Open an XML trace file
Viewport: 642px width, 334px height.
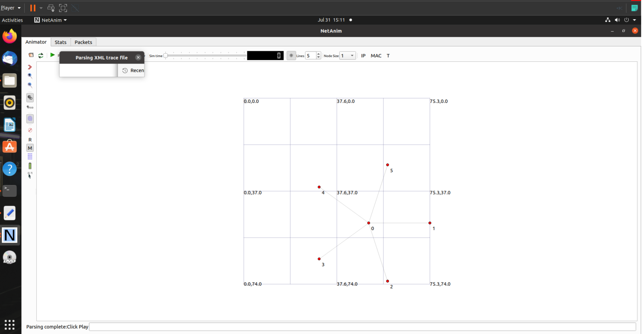[x=31, y=55]
